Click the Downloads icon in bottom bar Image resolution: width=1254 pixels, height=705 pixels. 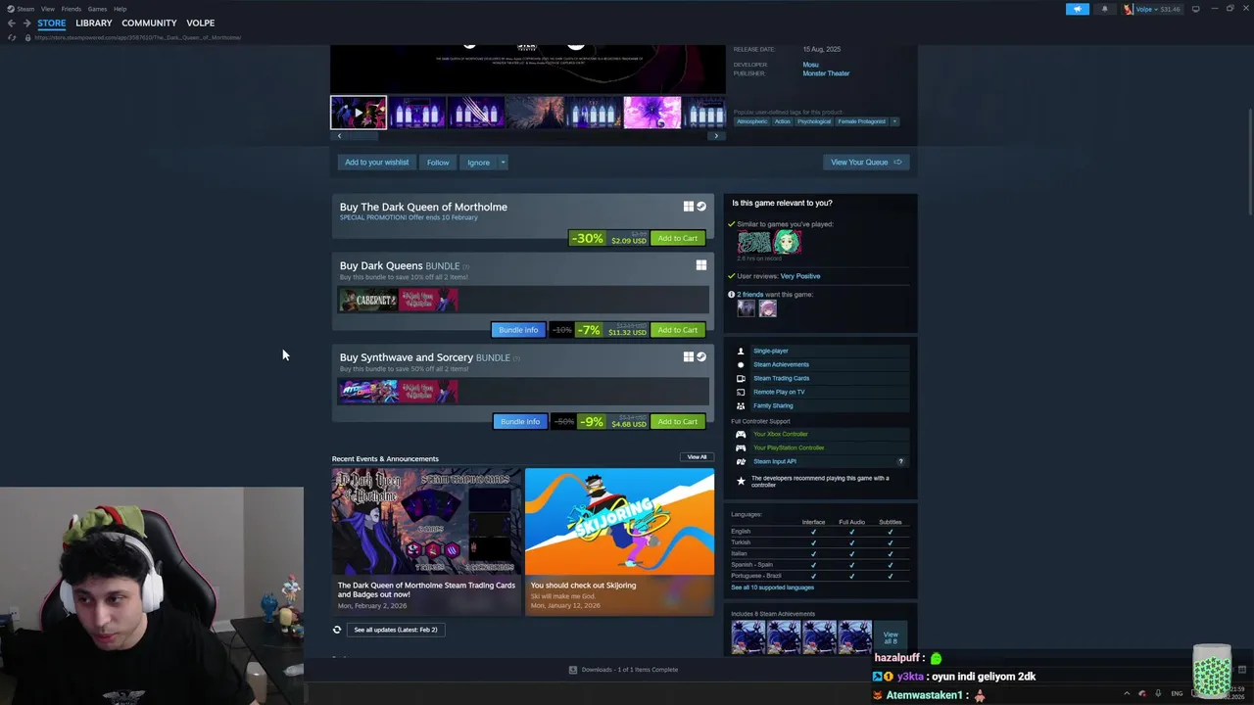tap(573, 670)
